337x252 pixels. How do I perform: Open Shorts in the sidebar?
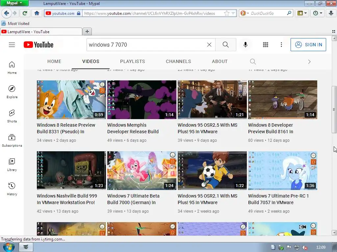point(12,116)
